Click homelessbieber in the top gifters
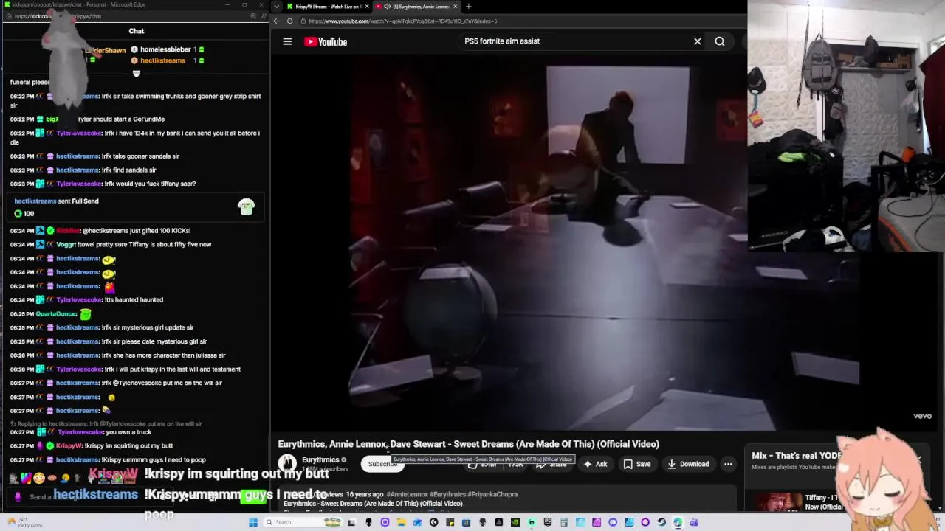The width and height of the screenshot is (945, 531). coord(165,49)
